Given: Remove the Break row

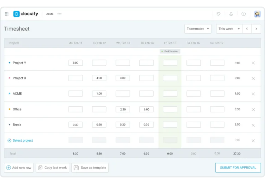Looking at the screenshot, I should [253, 125].
